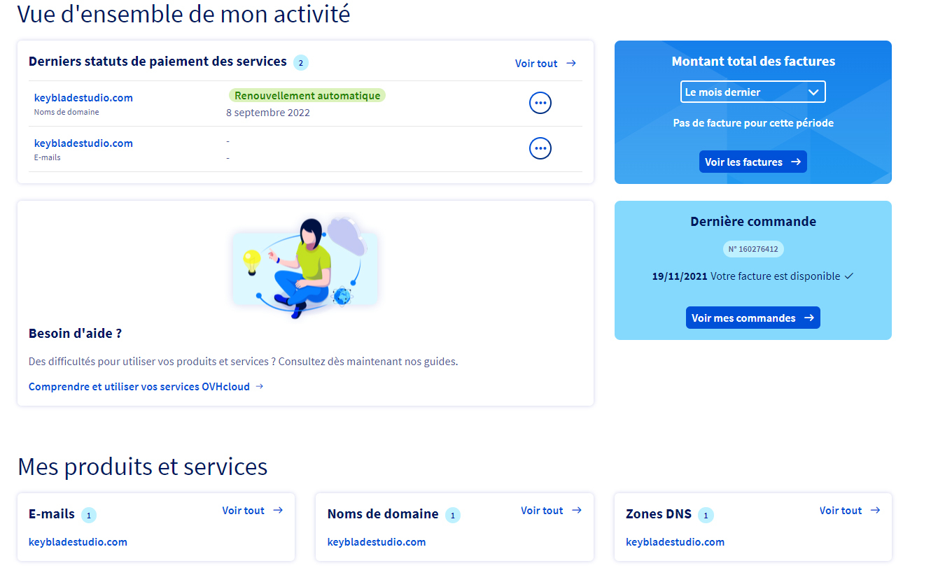Screen dimensions: 945x575
Task: Open keybladestudio.com under Zones DNS card
Action: tap(675, 542)
